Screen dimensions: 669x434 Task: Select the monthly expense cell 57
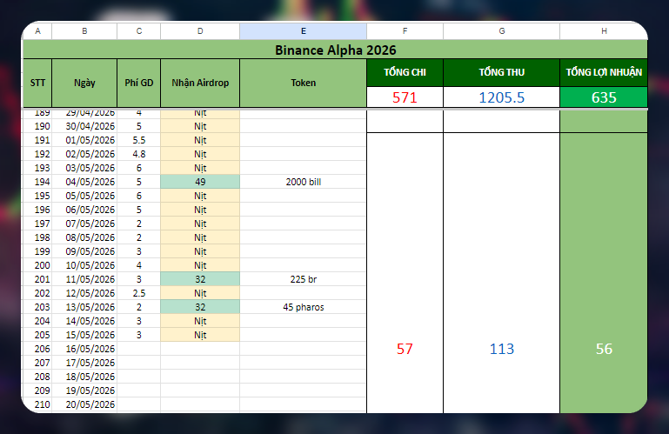[405, 272]
